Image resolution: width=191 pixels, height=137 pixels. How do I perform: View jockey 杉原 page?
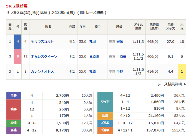click(92, 72)
